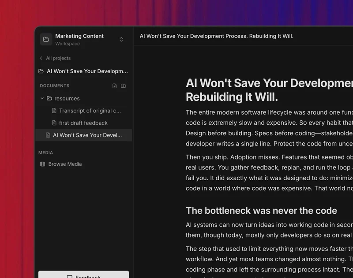Image resolution: width=353 pixels, height=278 pixels.
Task: Click the first draft feedback file icon
Action: point(54,123)
